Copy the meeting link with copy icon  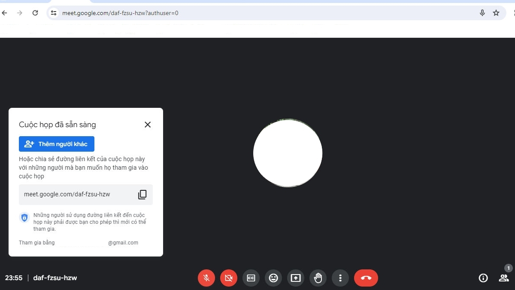click(142, 195)
